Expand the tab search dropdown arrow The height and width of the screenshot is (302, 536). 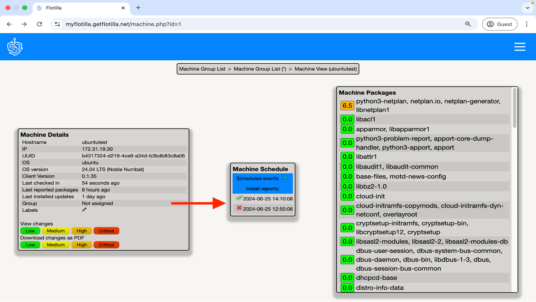pyautogui.click(x=527, y=8)
